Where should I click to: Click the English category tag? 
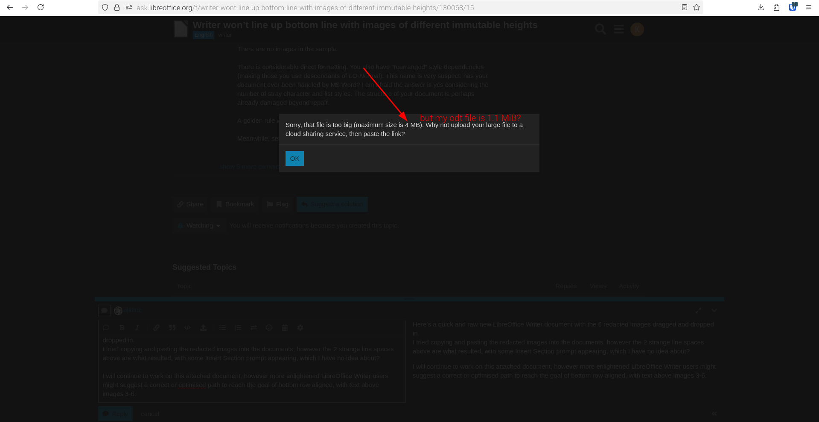coord(203,35)
